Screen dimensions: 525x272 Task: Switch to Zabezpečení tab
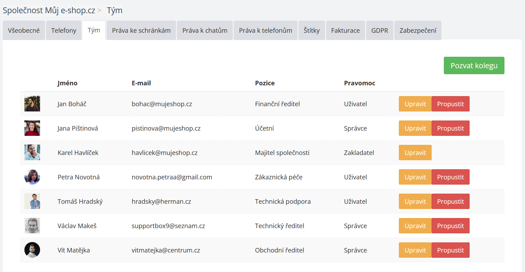click(418, 30)
